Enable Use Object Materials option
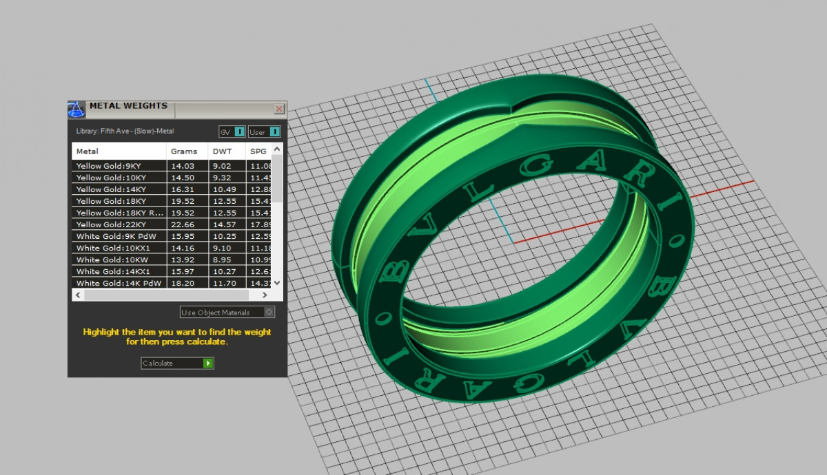 (269, 313)
